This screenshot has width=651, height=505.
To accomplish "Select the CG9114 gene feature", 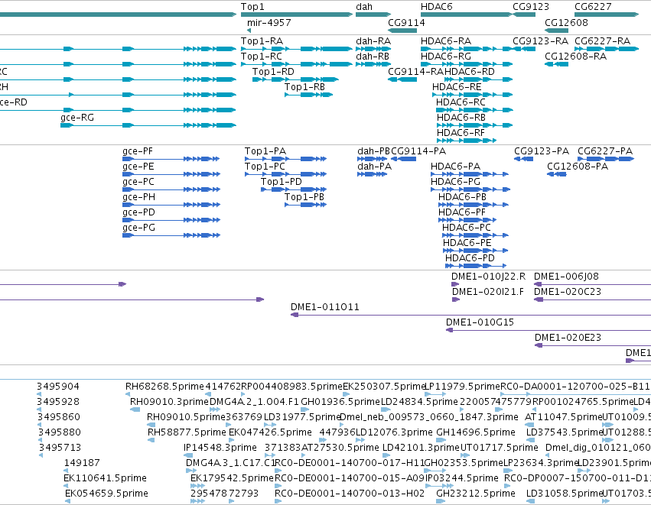I will (402, 31).
